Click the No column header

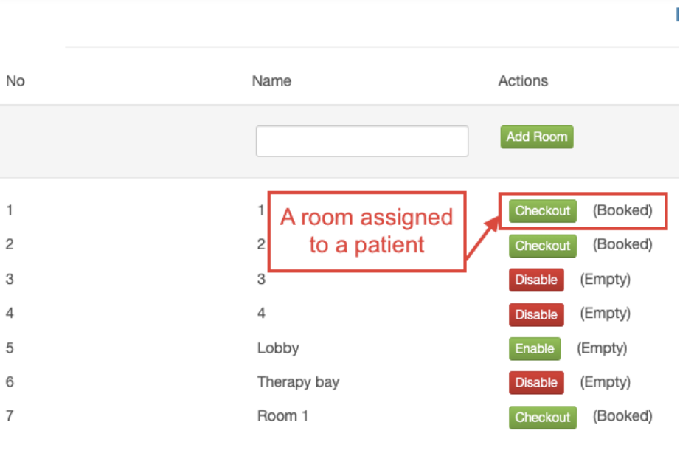point(15,81)
